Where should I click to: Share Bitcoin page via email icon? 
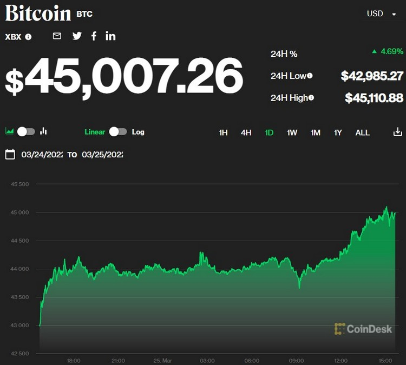tap(57, 36)
